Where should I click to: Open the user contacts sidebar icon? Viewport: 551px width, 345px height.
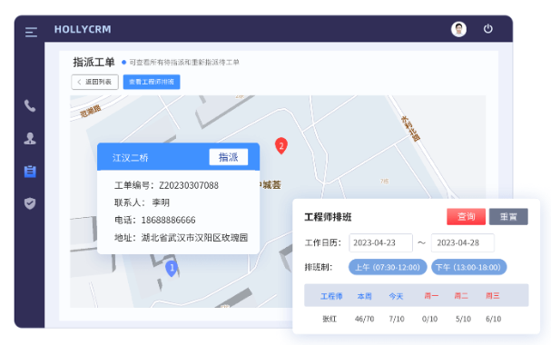[x=30, y=138]
